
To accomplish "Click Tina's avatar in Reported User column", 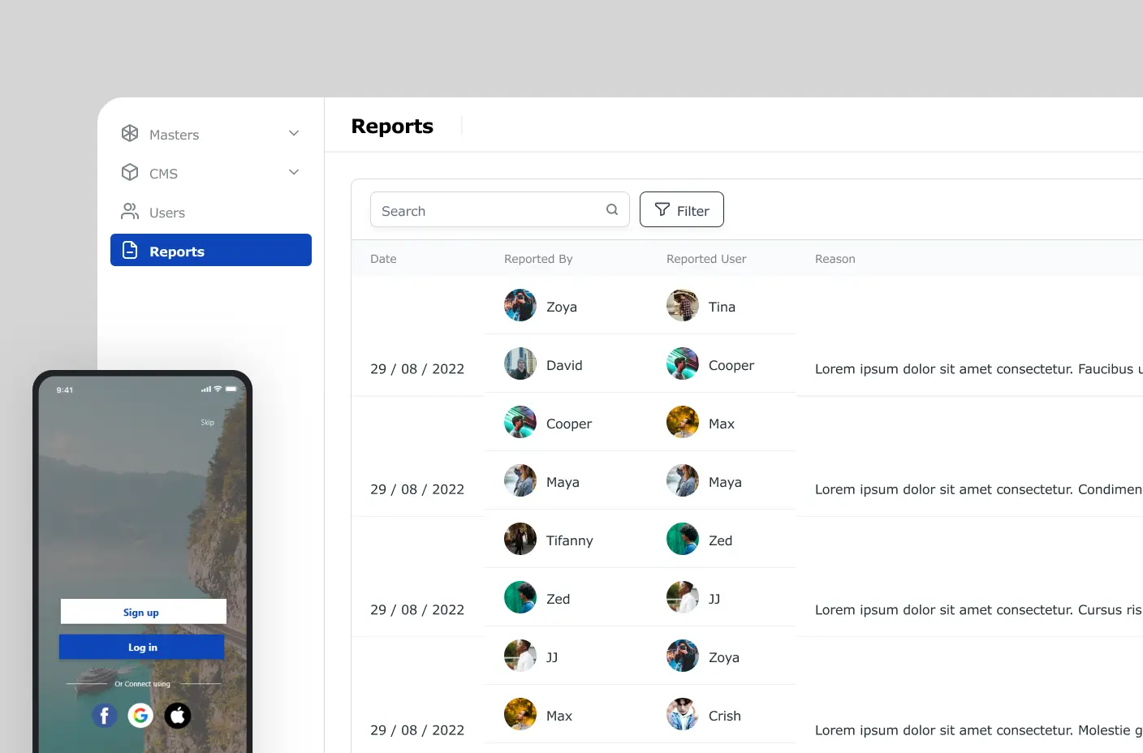I will (x=682, y=306).
